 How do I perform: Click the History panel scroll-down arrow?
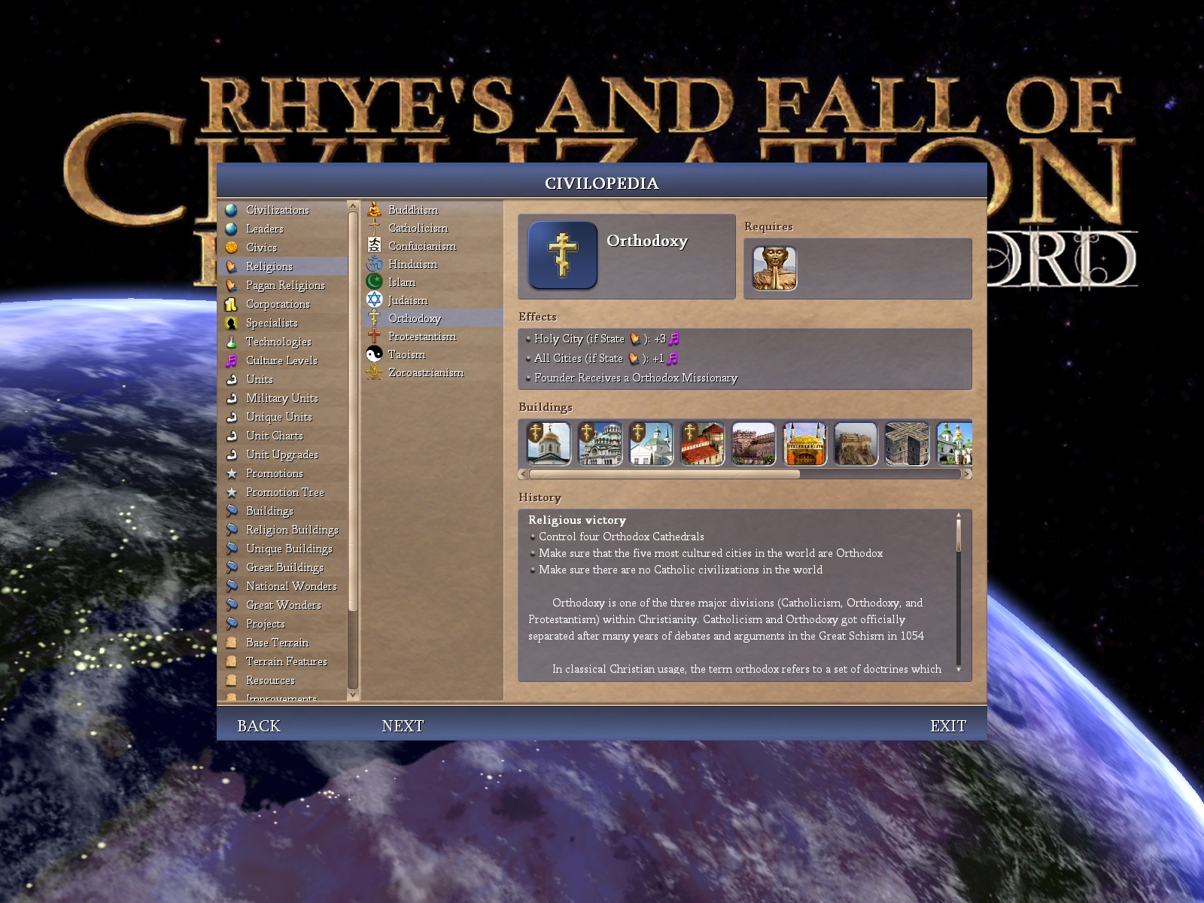(x=959, y=669)
